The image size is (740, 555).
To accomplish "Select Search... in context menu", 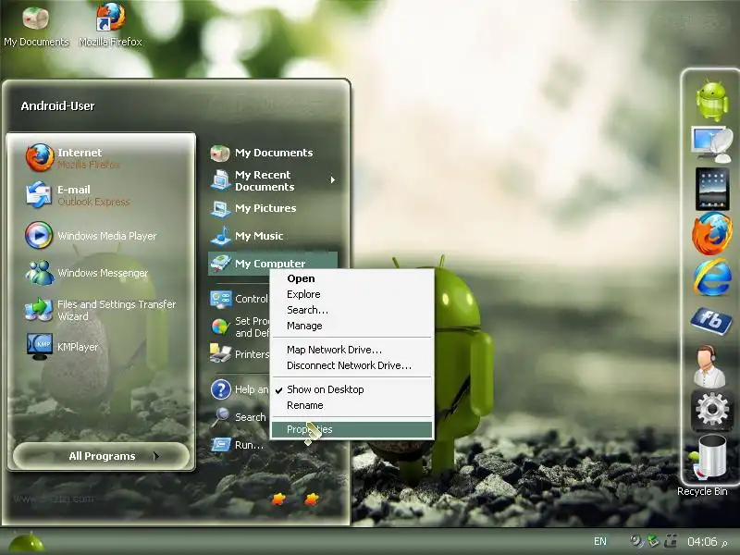I will 352,310.
